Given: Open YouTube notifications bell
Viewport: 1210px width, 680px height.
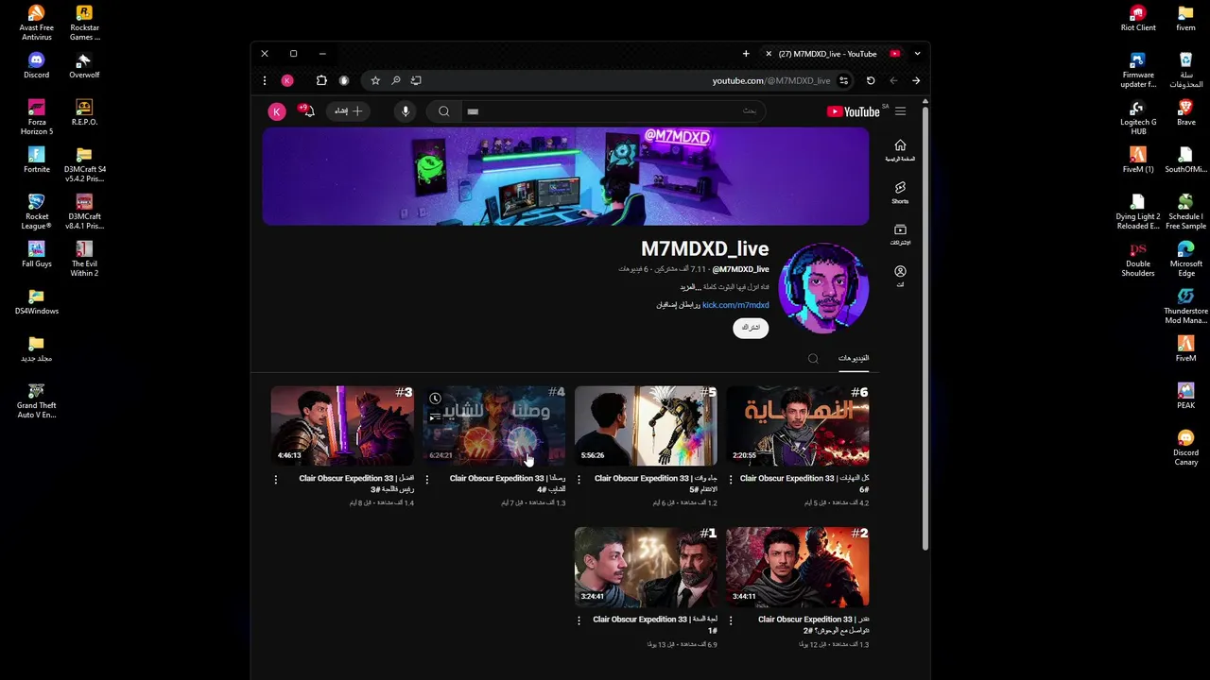Looking at the screenshot, I should [x=307, y=111].
